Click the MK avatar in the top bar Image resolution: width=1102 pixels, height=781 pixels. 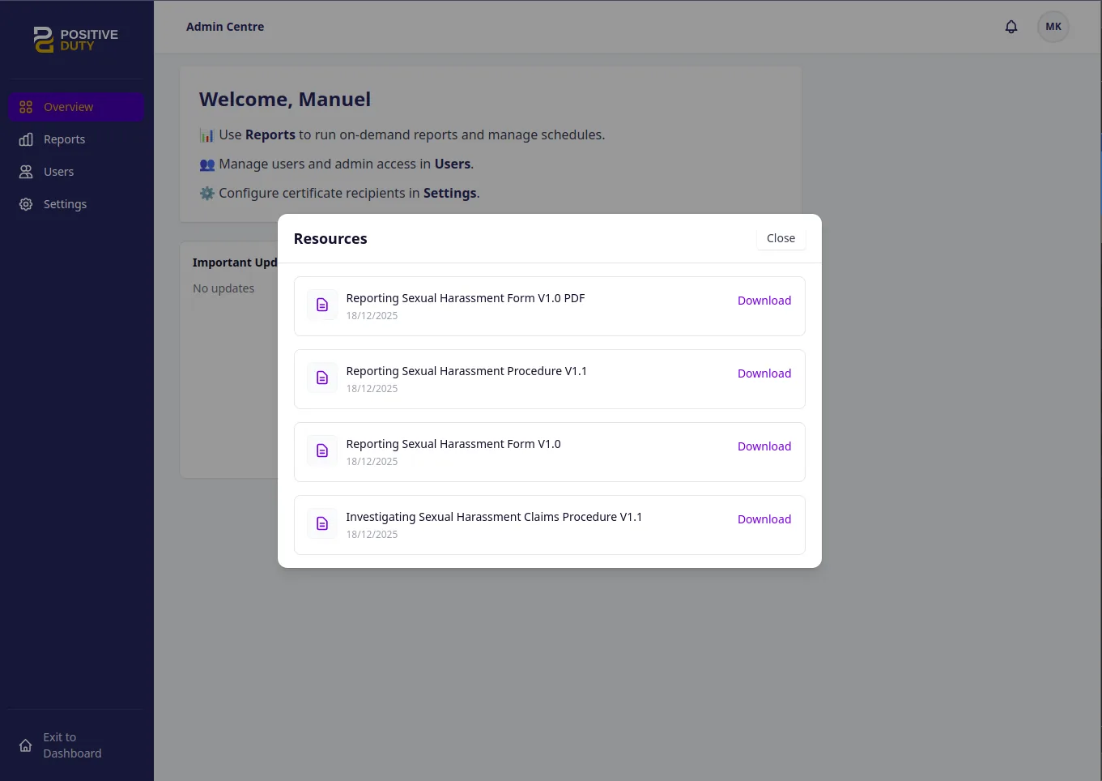pyautogui.click(x=1053, y=26)
